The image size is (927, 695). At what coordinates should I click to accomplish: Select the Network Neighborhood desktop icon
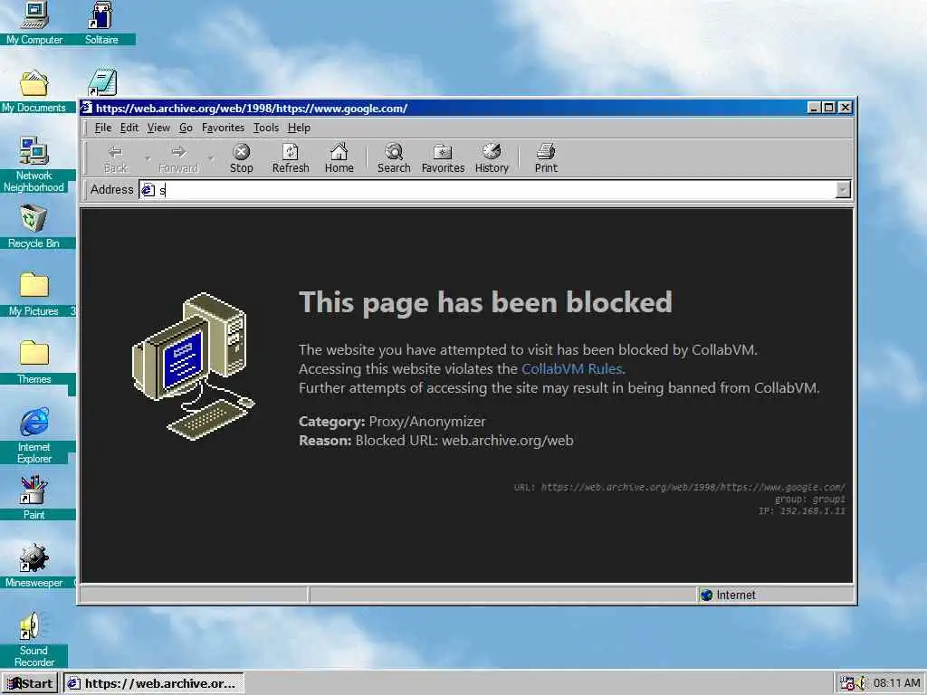(x=33, y=165)
